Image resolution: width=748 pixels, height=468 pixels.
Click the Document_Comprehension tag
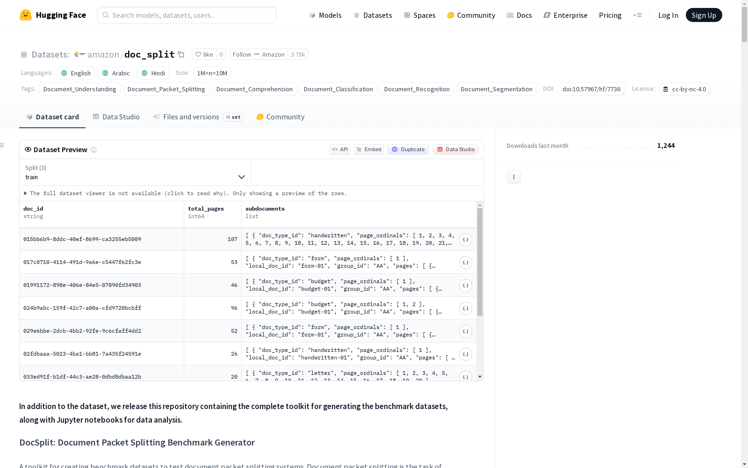[254, 89]
